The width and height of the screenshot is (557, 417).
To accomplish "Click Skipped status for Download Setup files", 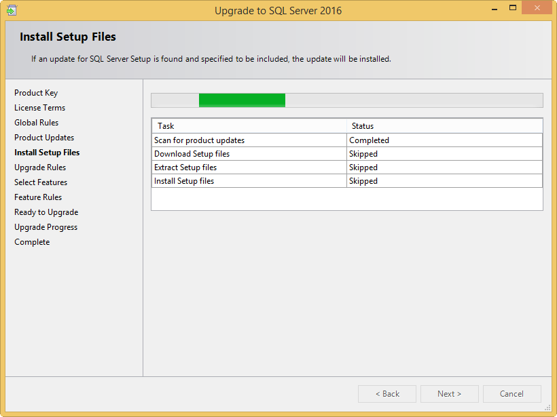I will click(x=444, y=153).
